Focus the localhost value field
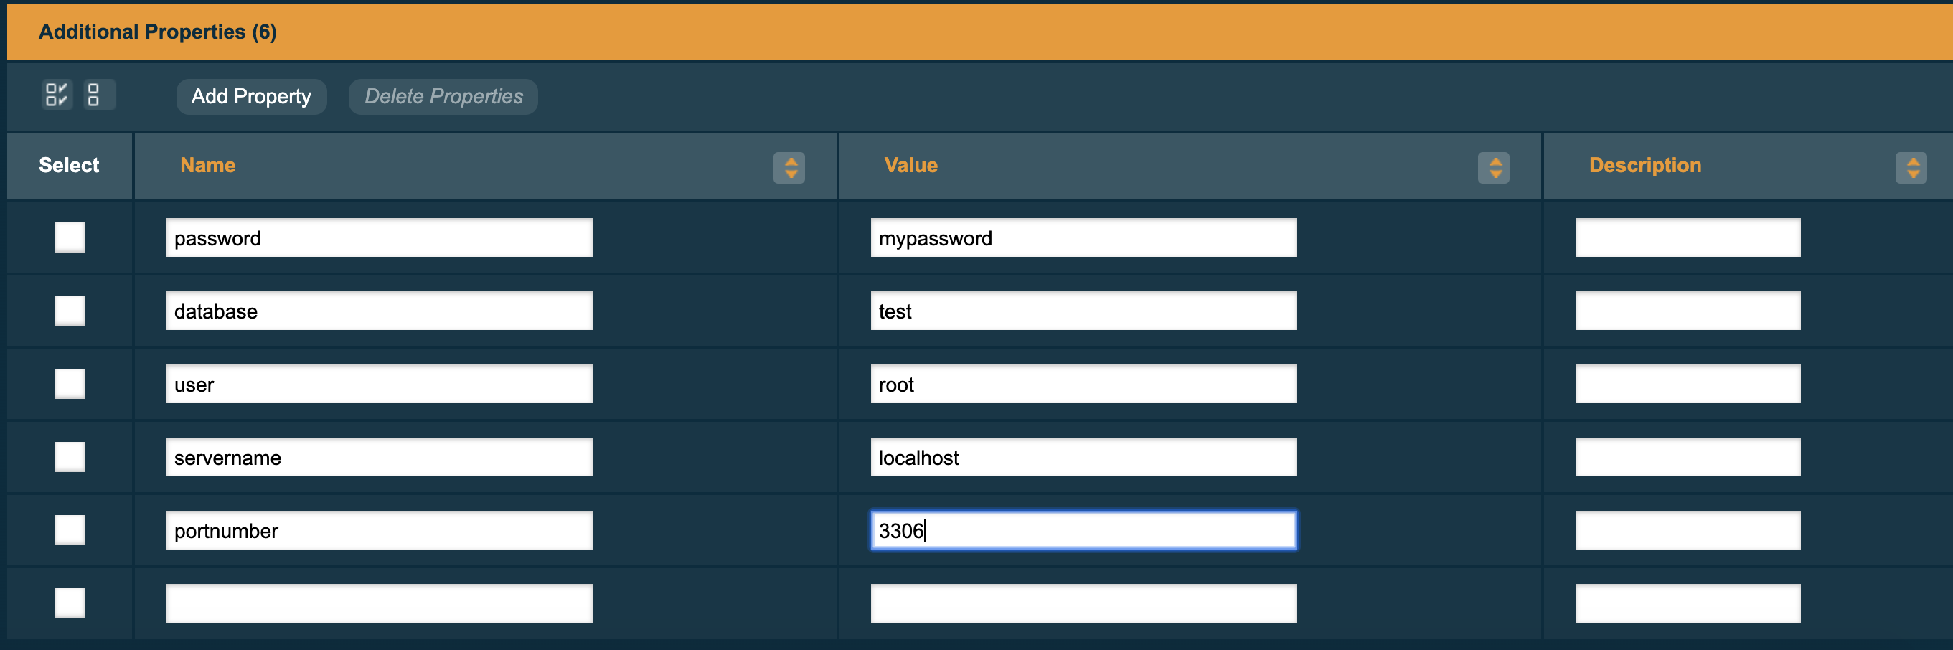This screenshot has height=650, width=1953. pyautogui.click(x=1083, y=457)
